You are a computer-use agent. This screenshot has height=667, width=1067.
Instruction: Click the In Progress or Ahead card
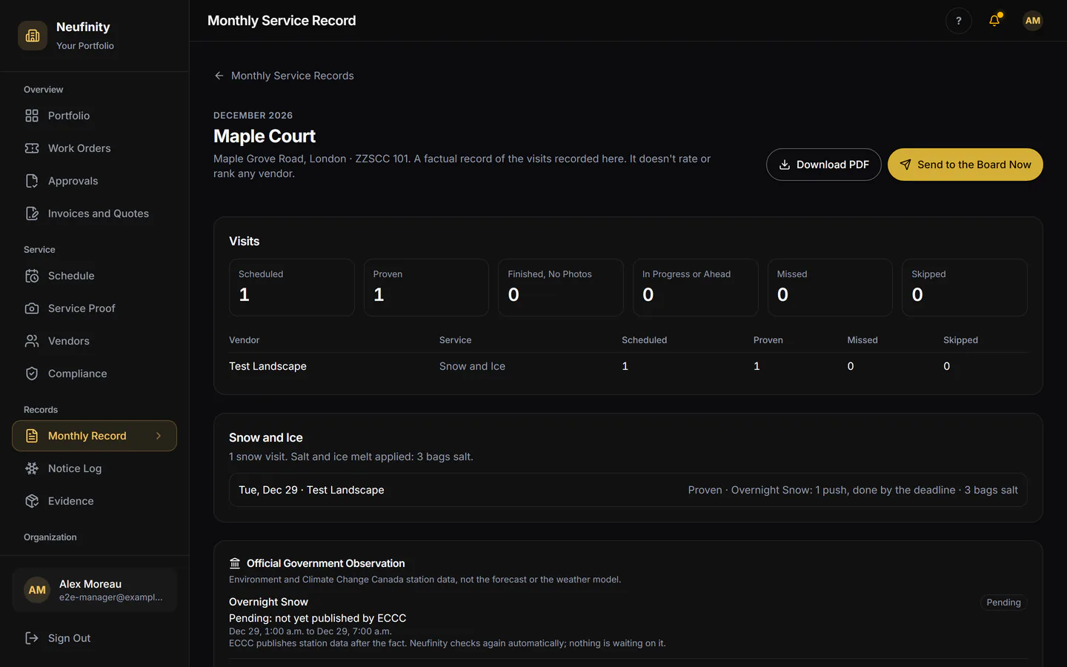[x=696, y=288]
